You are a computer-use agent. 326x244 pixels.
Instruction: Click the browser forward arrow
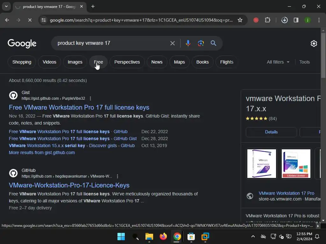18,20
